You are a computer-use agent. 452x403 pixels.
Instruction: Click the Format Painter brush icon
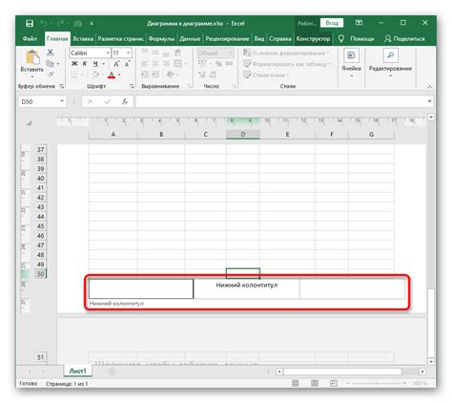(x=51, y=74)
